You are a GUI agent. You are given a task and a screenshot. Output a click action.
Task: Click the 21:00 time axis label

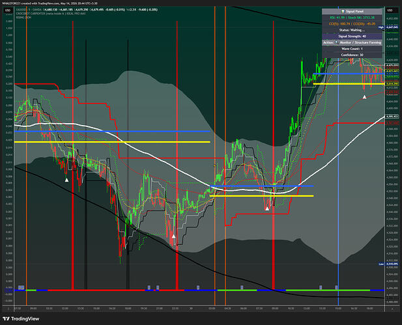coord(159,308)
